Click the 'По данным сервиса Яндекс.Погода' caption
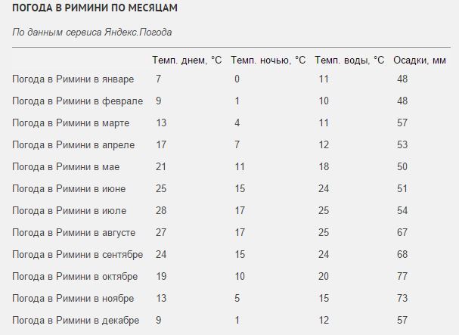The image size is (459, 335). click(92, 33)
